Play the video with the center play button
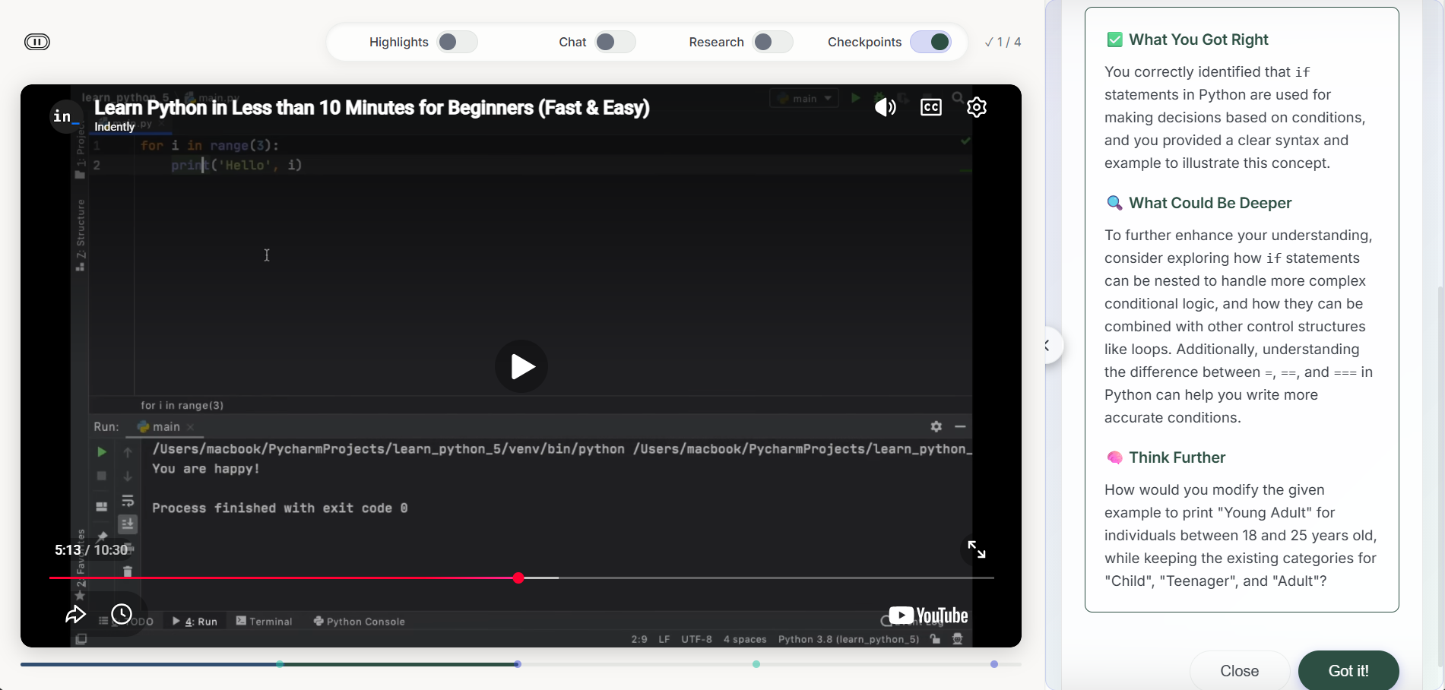The width and height of the screenshot is (1445, 690). tap(521, 366)
